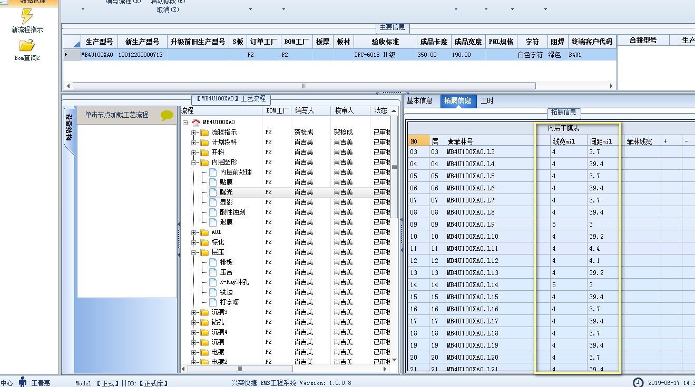Click the 打字唛 document icon
Viewport: 695px width, 387px height.
point(213,302)
